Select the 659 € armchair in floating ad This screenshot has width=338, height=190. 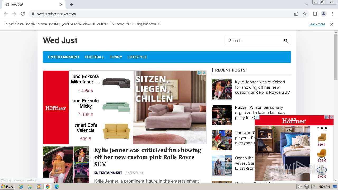tap(322, 140)
